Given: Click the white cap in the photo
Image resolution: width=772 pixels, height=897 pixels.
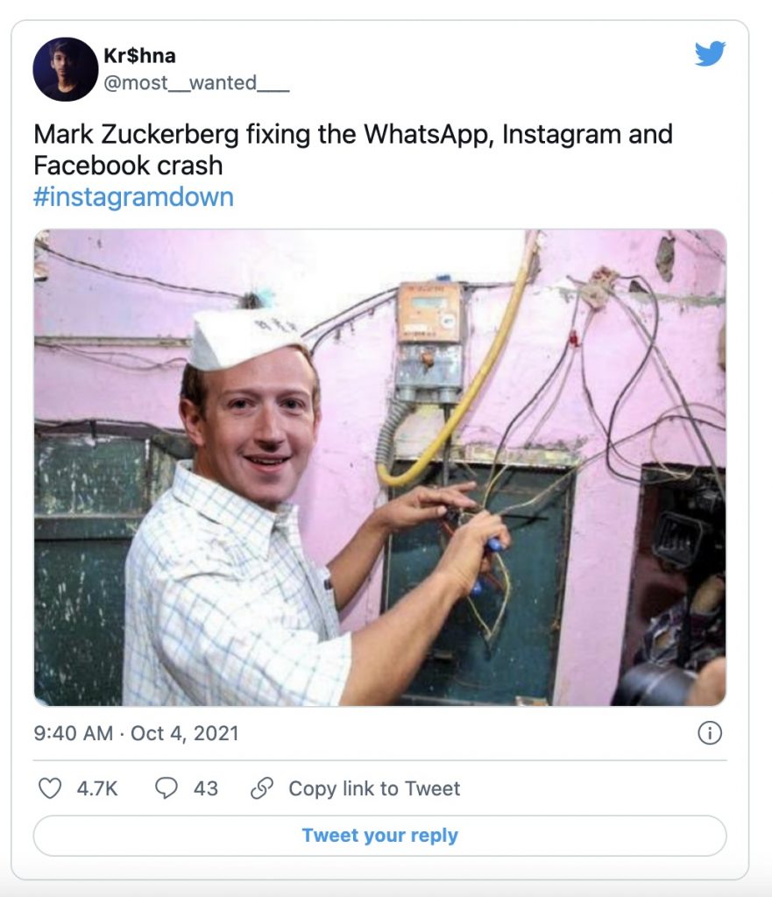Looking at the screenshot, I should 244,337.
